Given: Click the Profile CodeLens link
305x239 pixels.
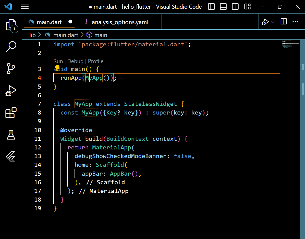Looking at the screenshot, I should pyautogui.click(x=96, y=61).
